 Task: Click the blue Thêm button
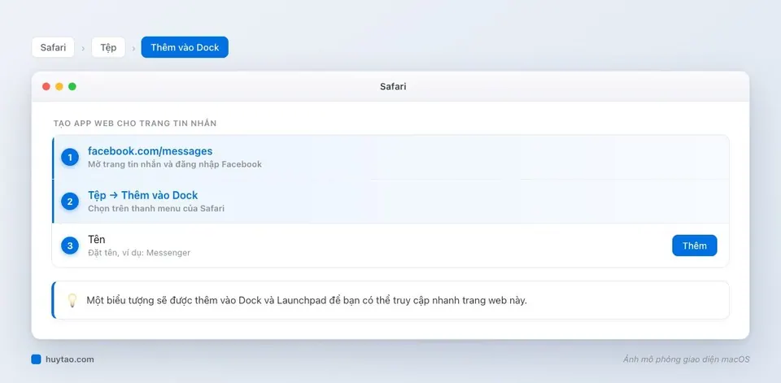coord(694,246)
